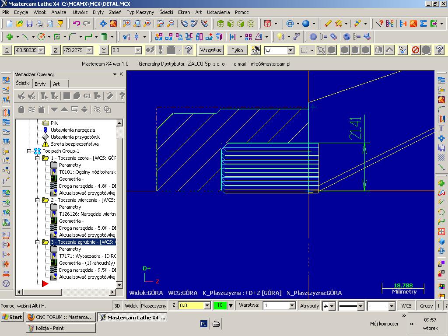Open the W selection mode dropdown
448x336 pixels.
click(x=291, y=51)
